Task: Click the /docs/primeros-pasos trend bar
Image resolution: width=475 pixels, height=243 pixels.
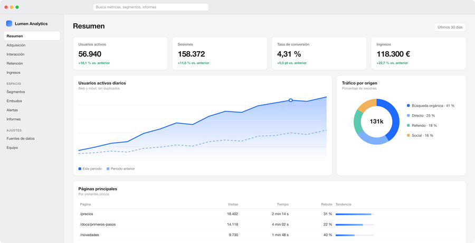Action: (x=355, y=225)
